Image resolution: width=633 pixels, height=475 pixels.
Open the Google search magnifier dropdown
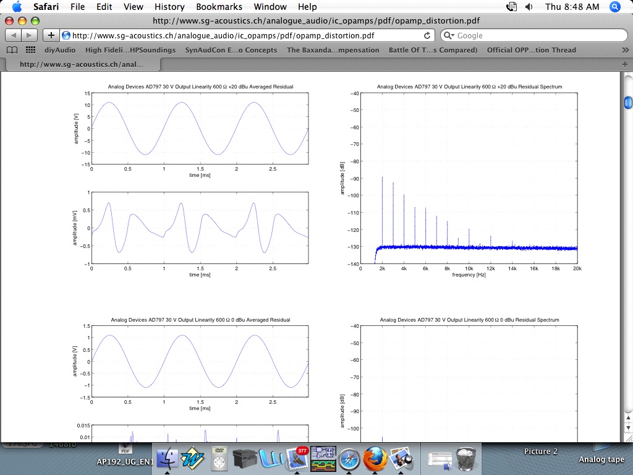[x=449, y=35]
